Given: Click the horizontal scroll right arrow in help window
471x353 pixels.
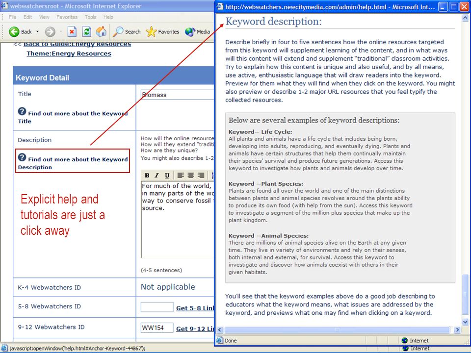Looking at the screenshot, I should coord(457,330).
